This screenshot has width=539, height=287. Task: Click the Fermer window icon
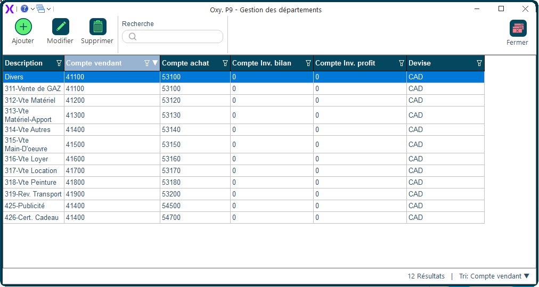point(518,28)
